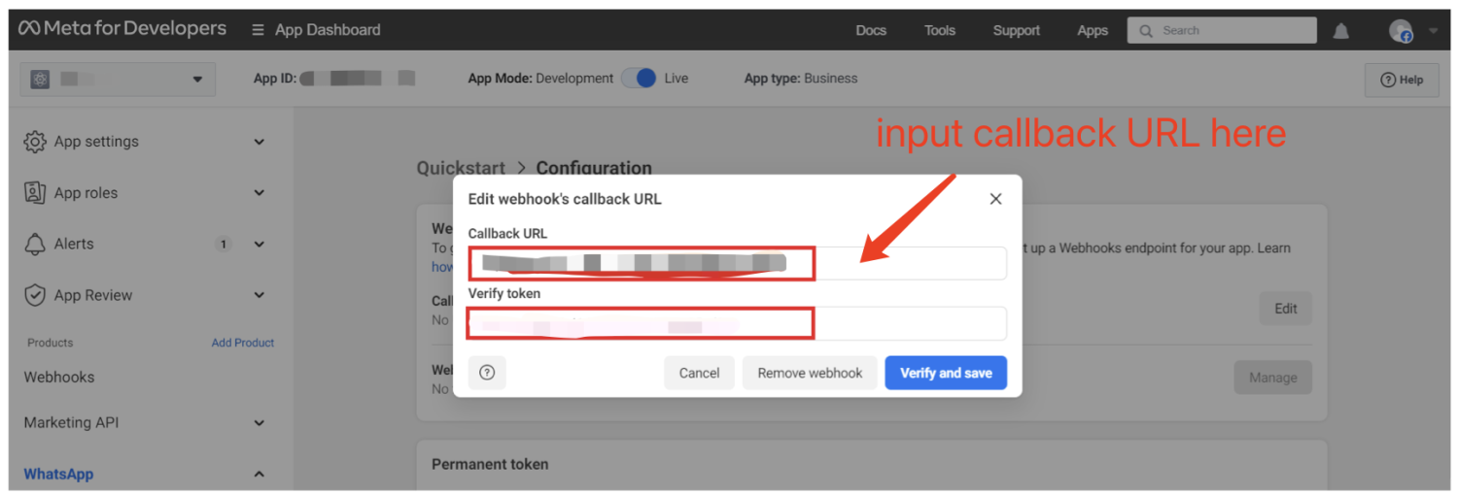This screenshot has height=495, width=1458.
Task: Click the "Permanent token" heading
Action: 490,465
